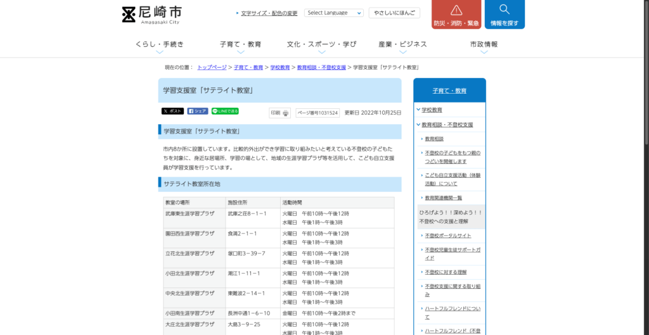Click the やさしいにほんご button
Viewport: 649px width, 335px height.
pos(394,13)
